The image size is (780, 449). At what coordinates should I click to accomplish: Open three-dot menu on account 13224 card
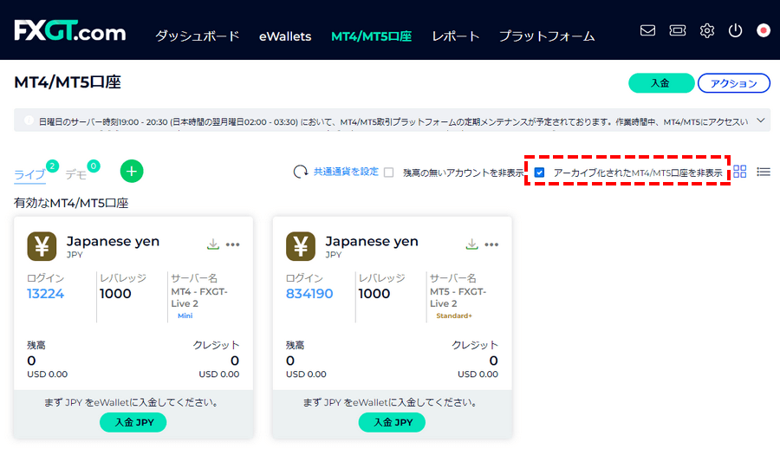233,244
